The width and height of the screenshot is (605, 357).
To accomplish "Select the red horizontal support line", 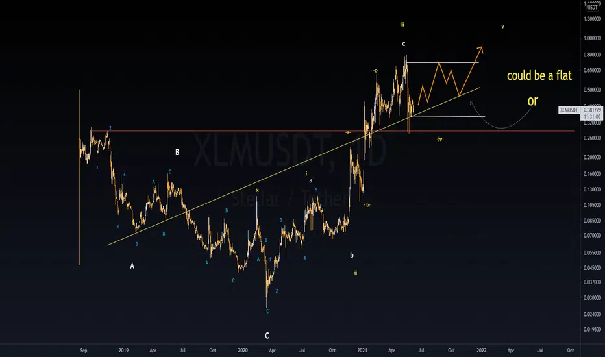I will 332,131.
